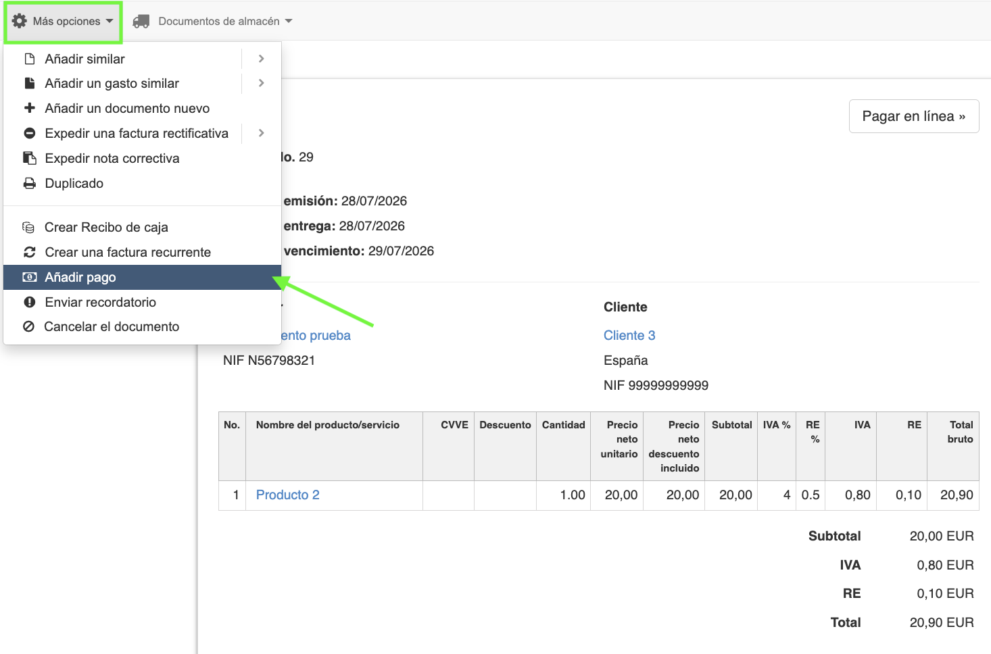Click the coins icon for Crear Recibo de caja
The width and height of the screenshot is (991, 654).
(x=28, y=227)
